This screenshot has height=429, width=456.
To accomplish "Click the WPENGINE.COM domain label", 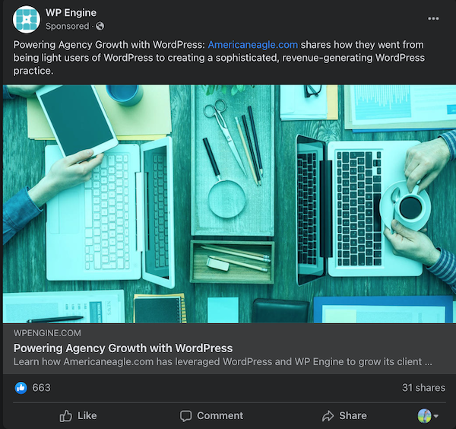I will coord(47,333).
